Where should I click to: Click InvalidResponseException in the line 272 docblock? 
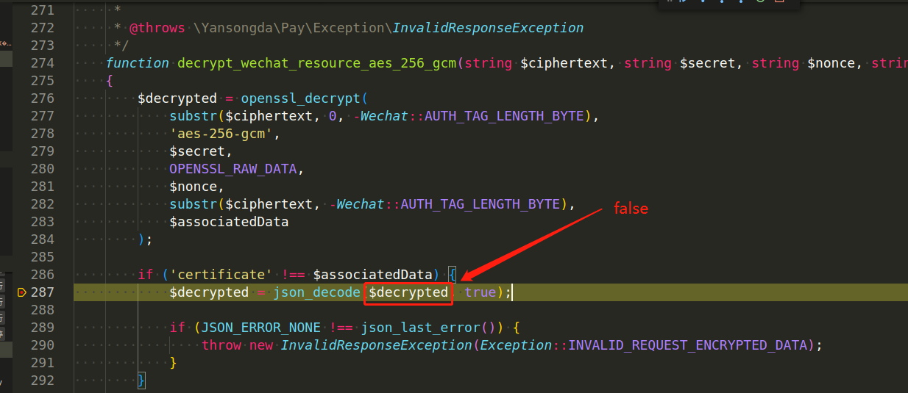click(x=488, y=28)
